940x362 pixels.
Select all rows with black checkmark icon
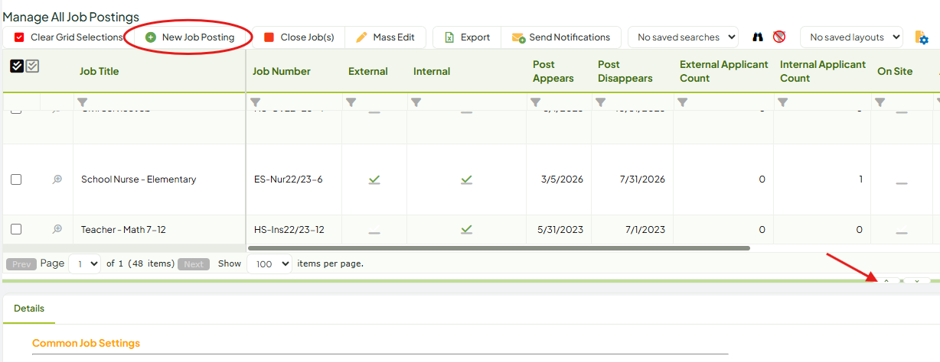(17, 66)
